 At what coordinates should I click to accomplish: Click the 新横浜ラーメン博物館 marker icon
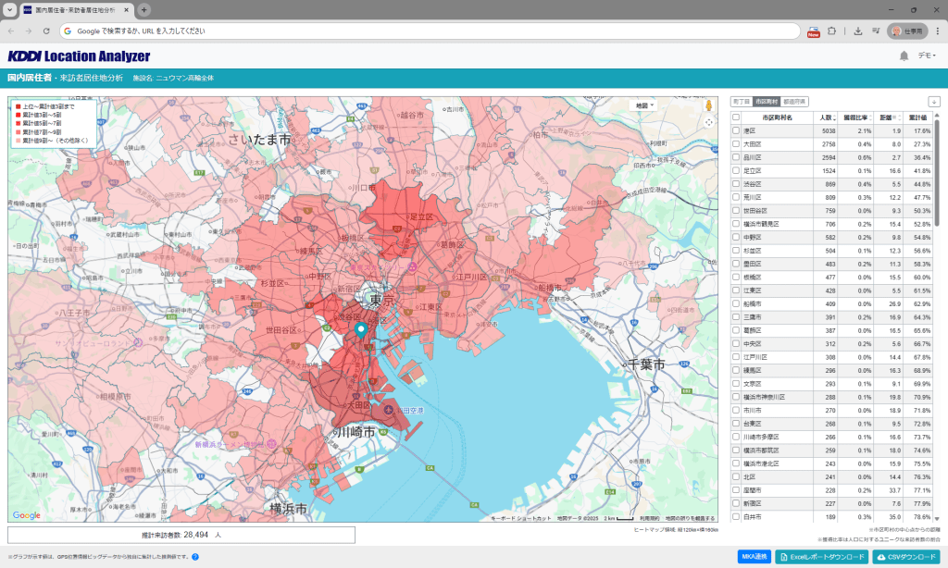[270, 444]
